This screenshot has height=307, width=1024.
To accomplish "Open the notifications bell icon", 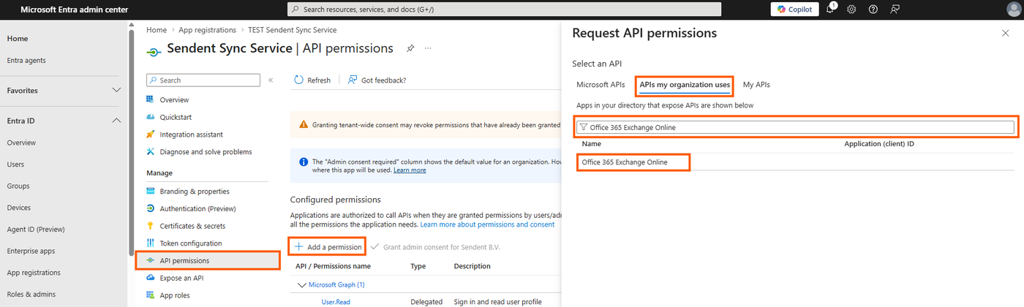I will click(830, 10).
